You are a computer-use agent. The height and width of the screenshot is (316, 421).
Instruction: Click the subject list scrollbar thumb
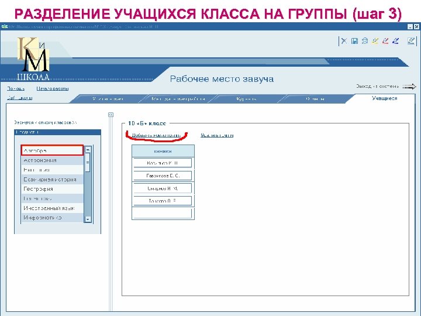[x=88, y=162]
